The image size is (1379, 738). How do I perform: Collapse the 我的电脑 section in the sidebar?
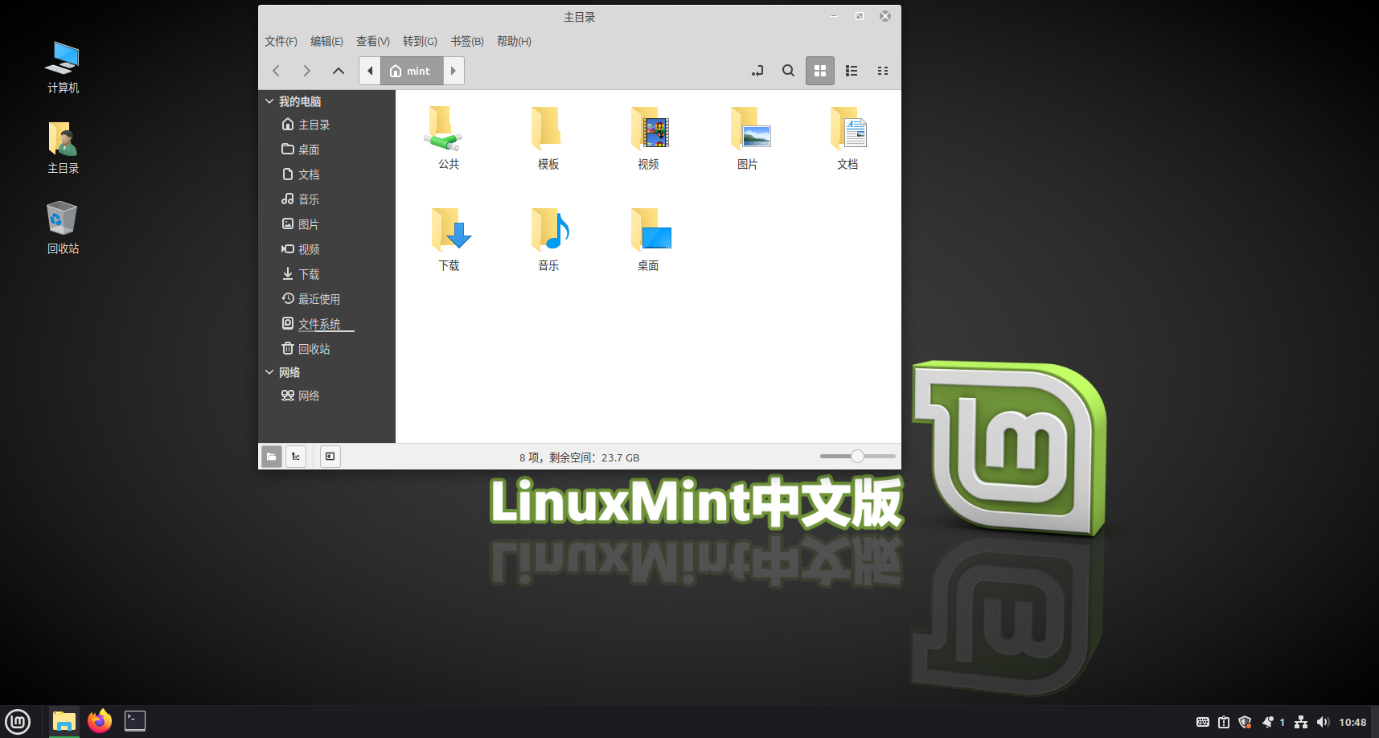click(269, 101)
